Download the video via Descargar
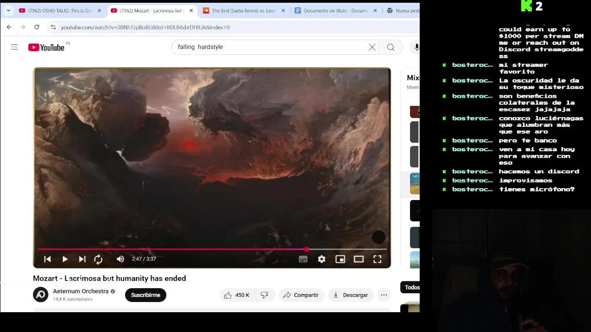591x332 pixels. coord(351,295)
